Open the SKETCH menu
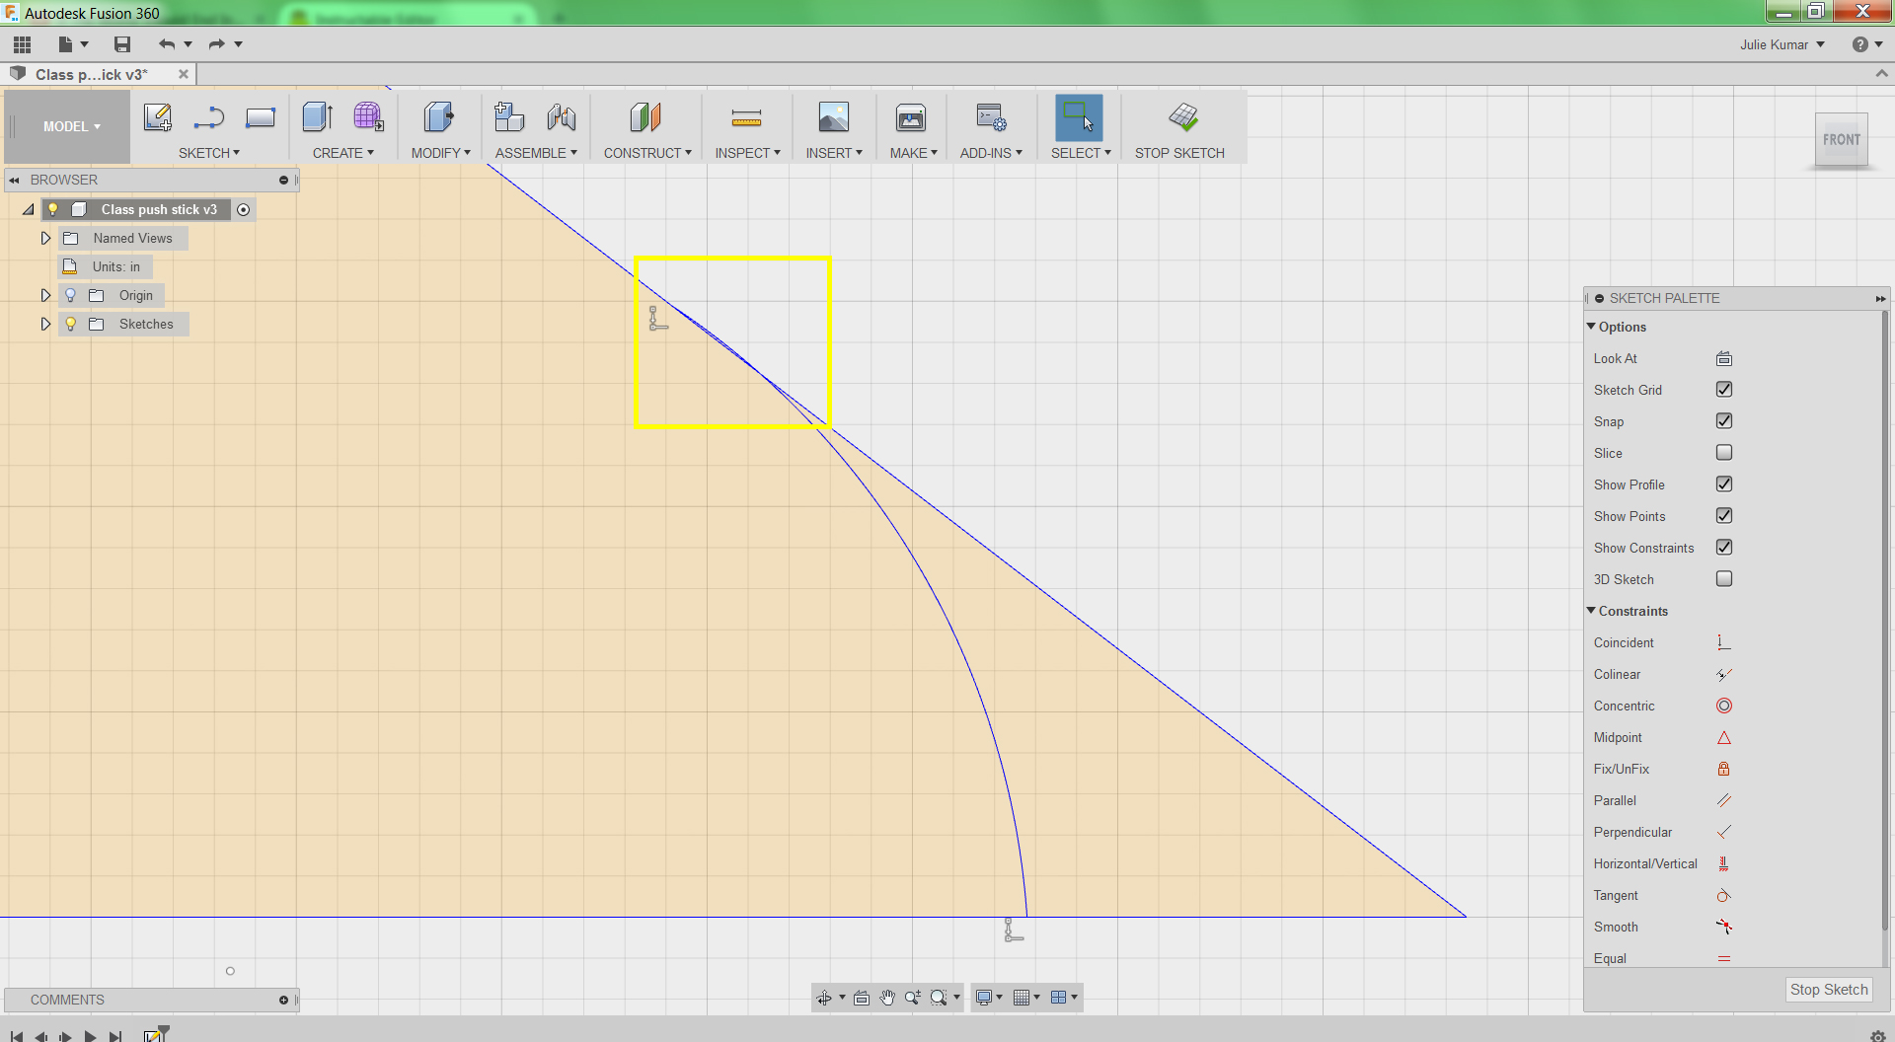Viewport: 1895px width, 1042px height. pos(209,153)
